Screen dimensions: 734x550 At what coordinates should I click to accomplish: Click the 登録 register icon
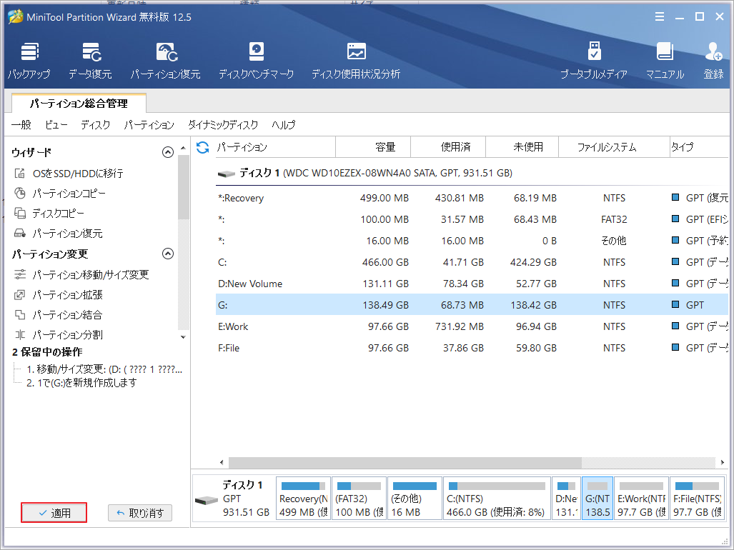713,60
